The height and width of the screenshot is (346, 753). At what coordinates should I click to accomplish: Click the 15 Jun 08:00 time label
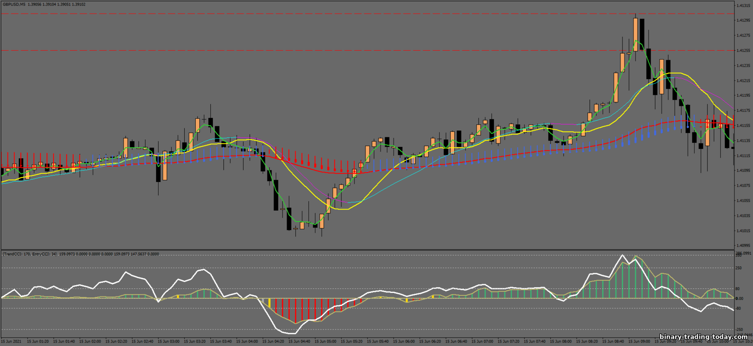pos(561,341)
